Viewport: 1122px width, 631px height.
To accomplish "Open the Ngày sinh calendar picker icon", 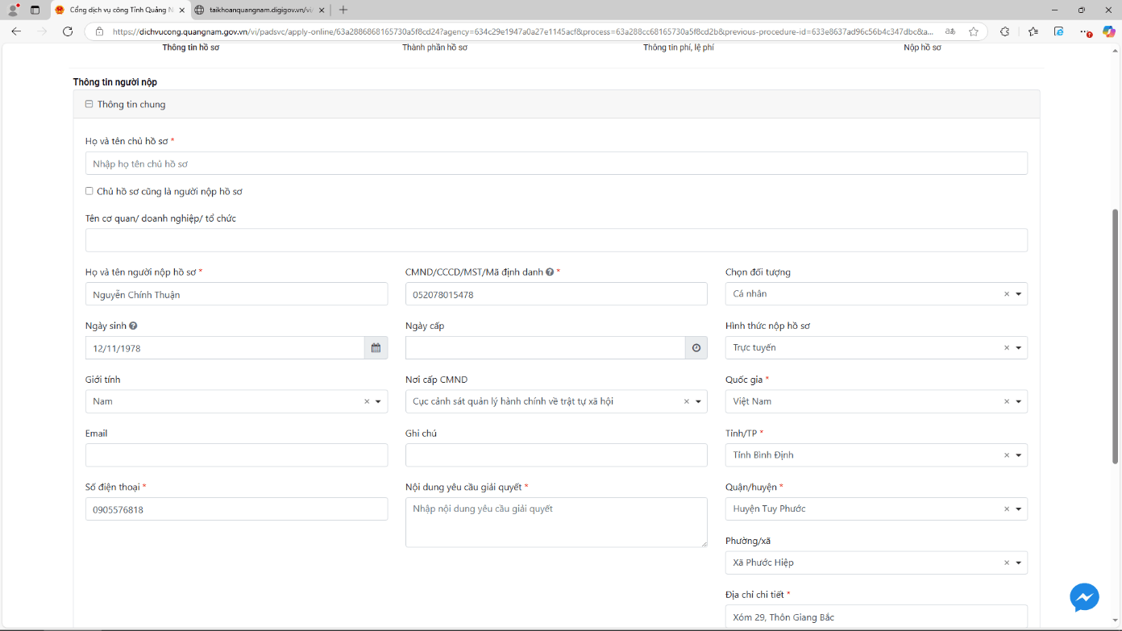I will (376, 348).
